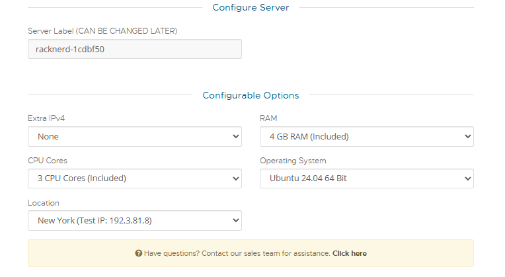Expand the CPU Cores dropdown

[x=134, y=178]
